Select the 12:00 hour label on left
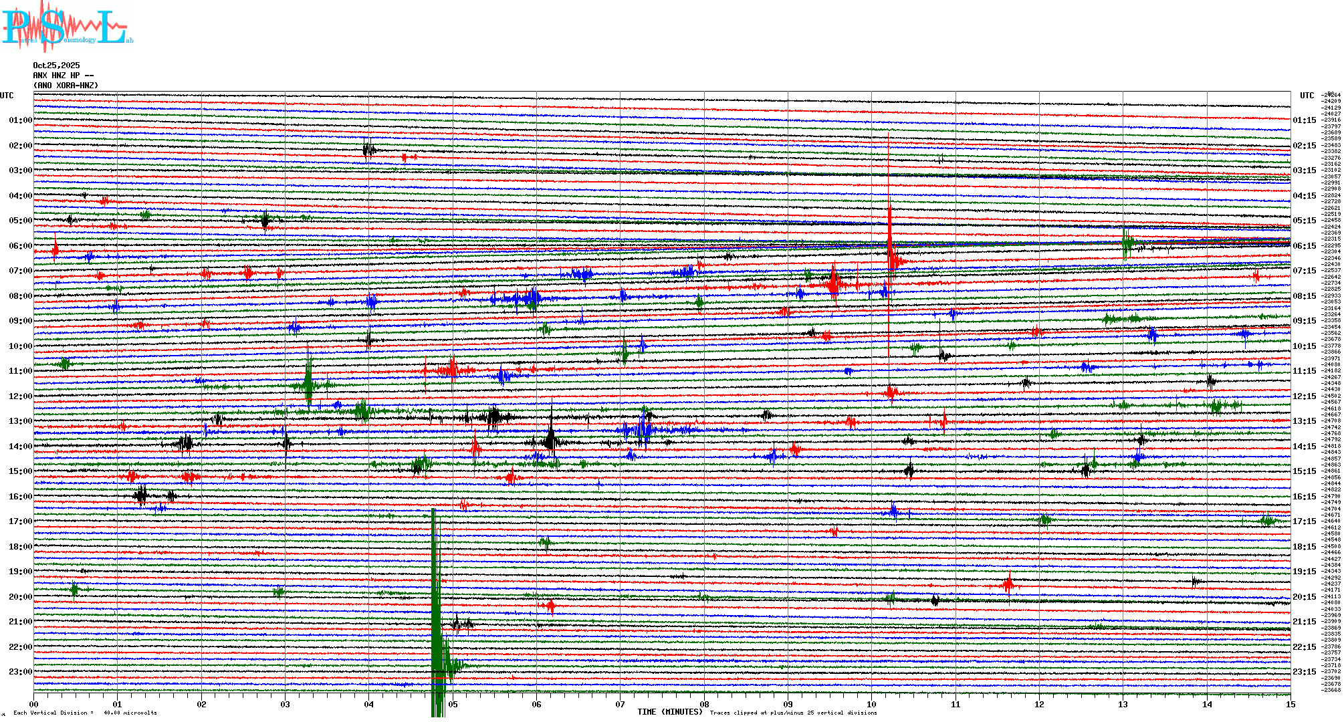This screenshot has width=1344, height=722. tap(20, 396)
